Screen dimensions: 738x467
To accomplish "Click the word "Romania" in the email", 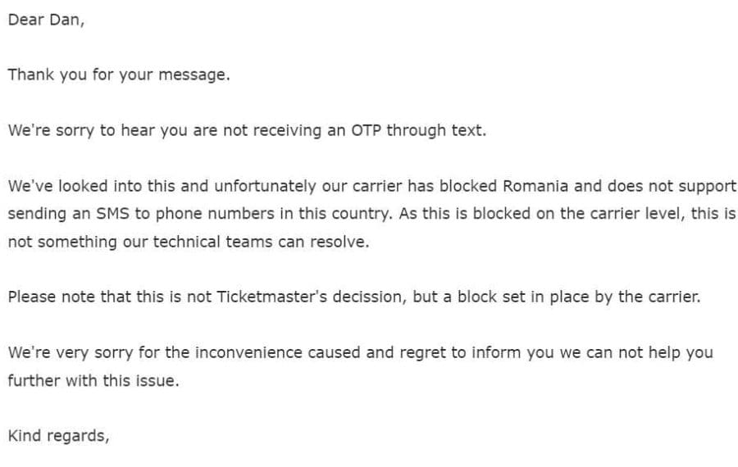I will pos(535,186).
